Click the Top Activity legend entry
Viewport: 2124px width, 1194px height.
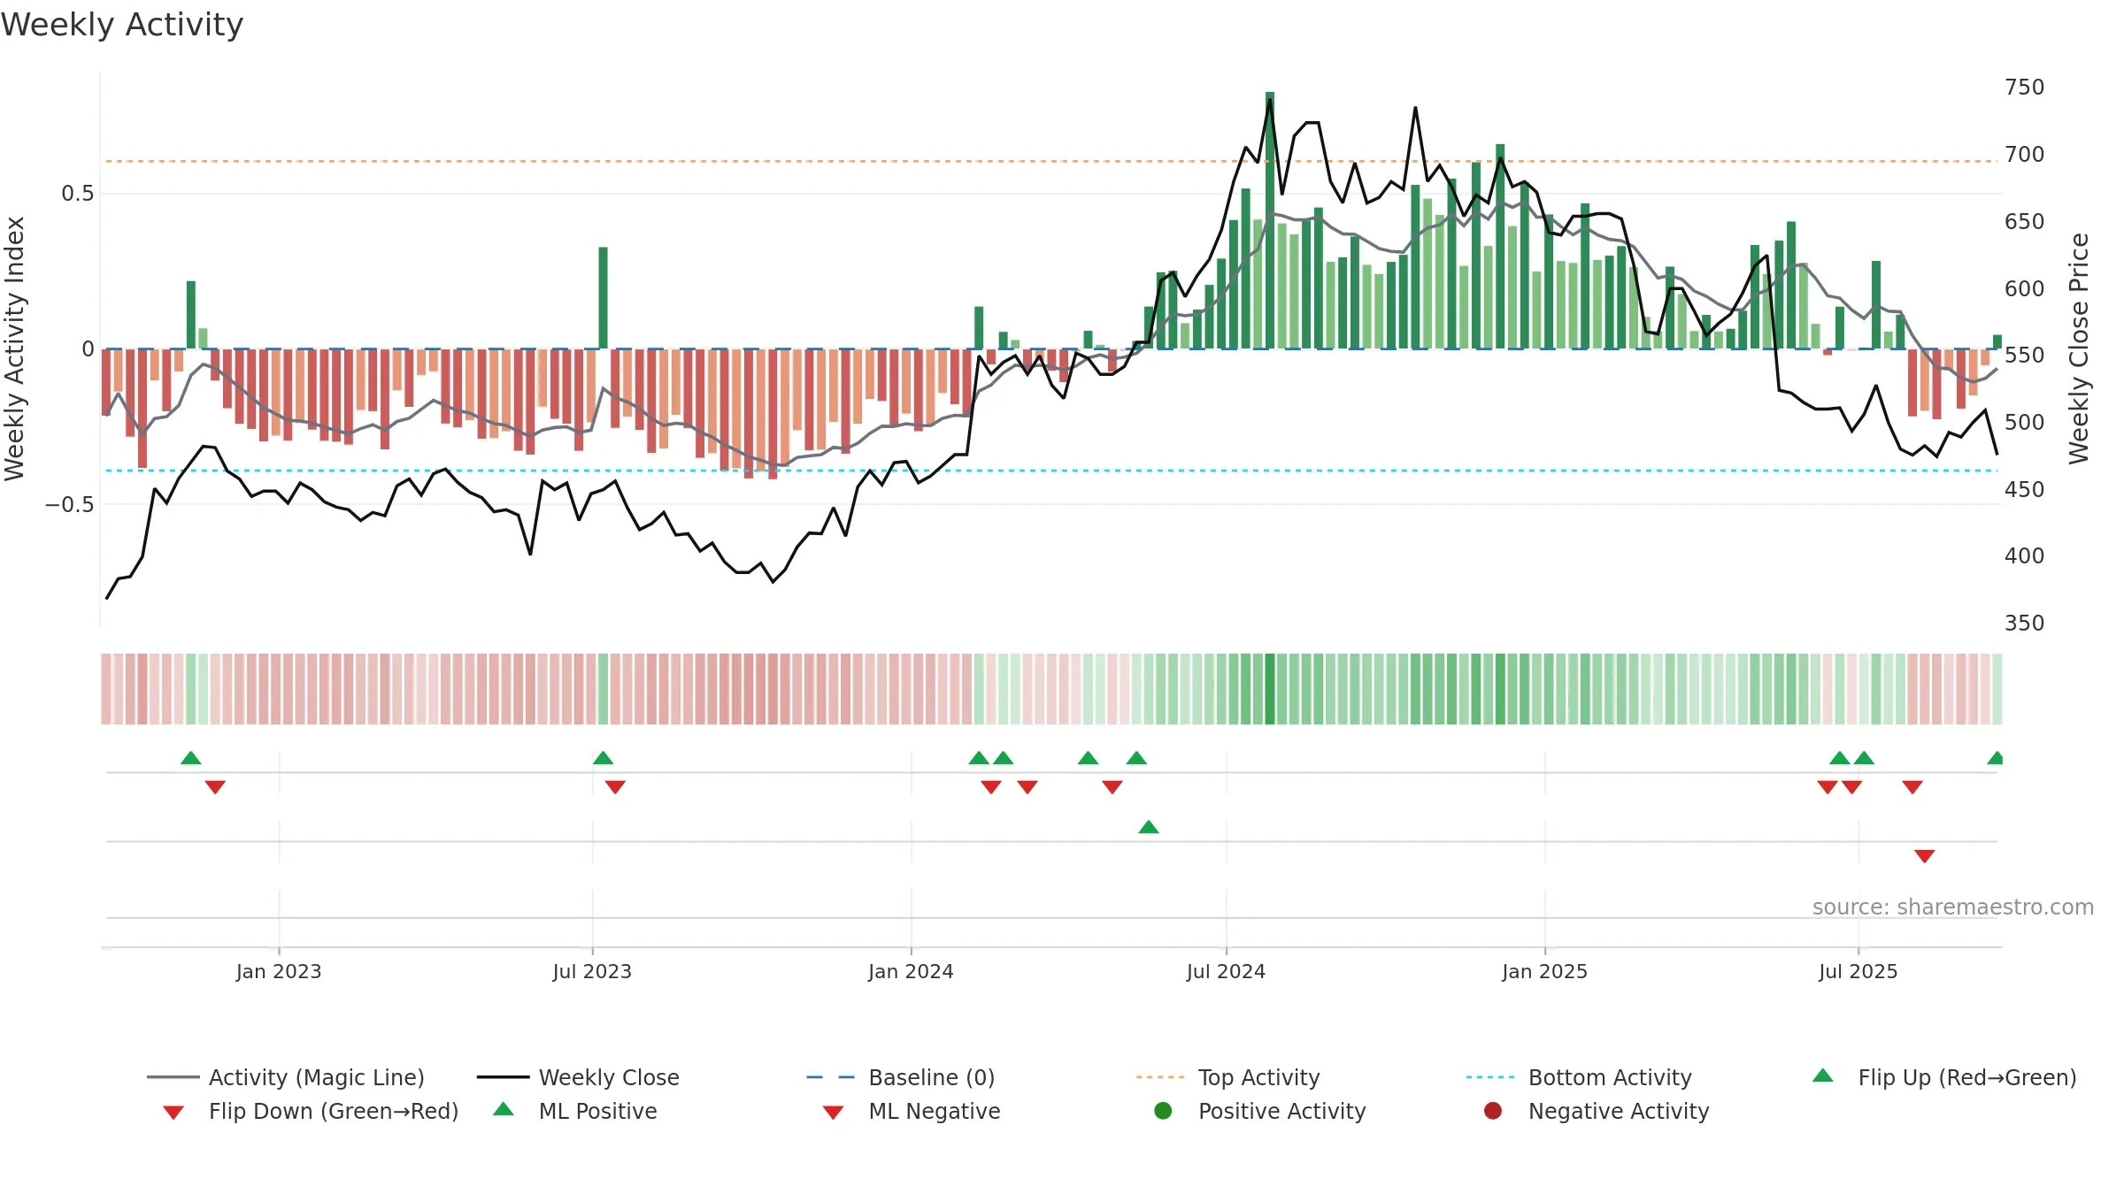click(1228, 1077)
